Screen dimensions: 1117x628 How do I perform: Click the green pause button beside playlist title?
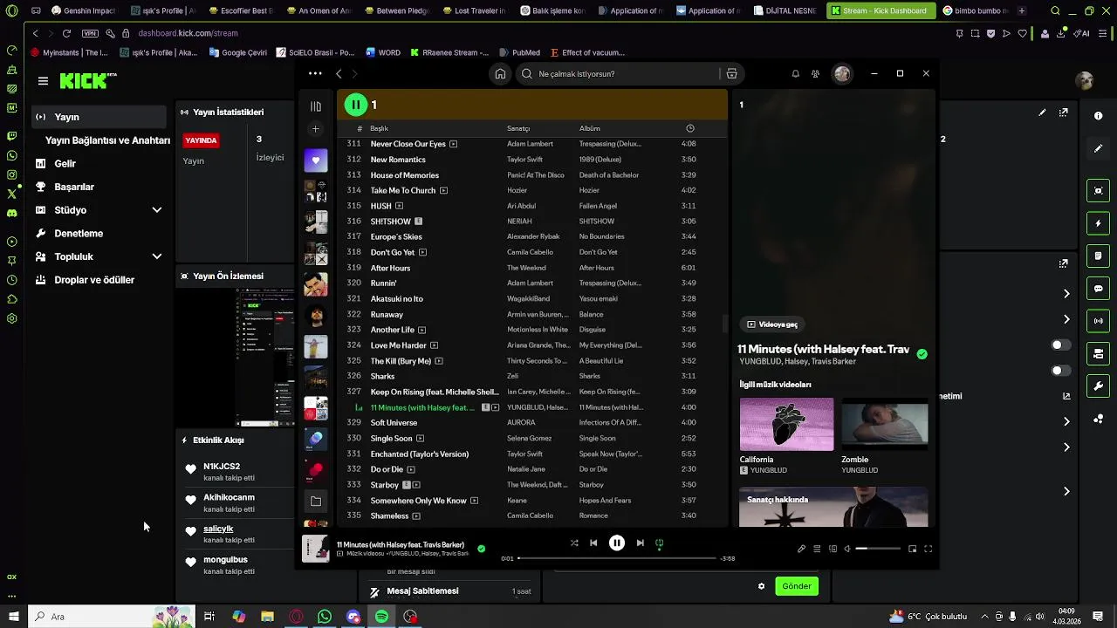pyautogui.click(x=355, y=105)
